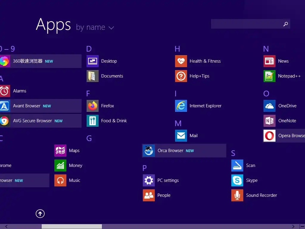Viewport: 305px width, 229px height.
Task: Select the 'D' letter group header
Action: 89,49
